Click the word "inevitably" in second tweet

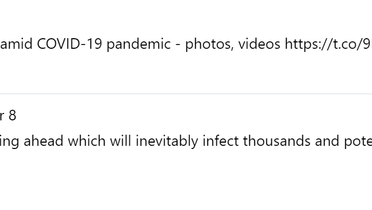167,142
